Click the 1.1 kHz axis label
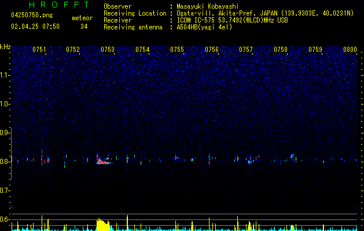This screenshot has height=231, width=364. (x=5, y=75)
